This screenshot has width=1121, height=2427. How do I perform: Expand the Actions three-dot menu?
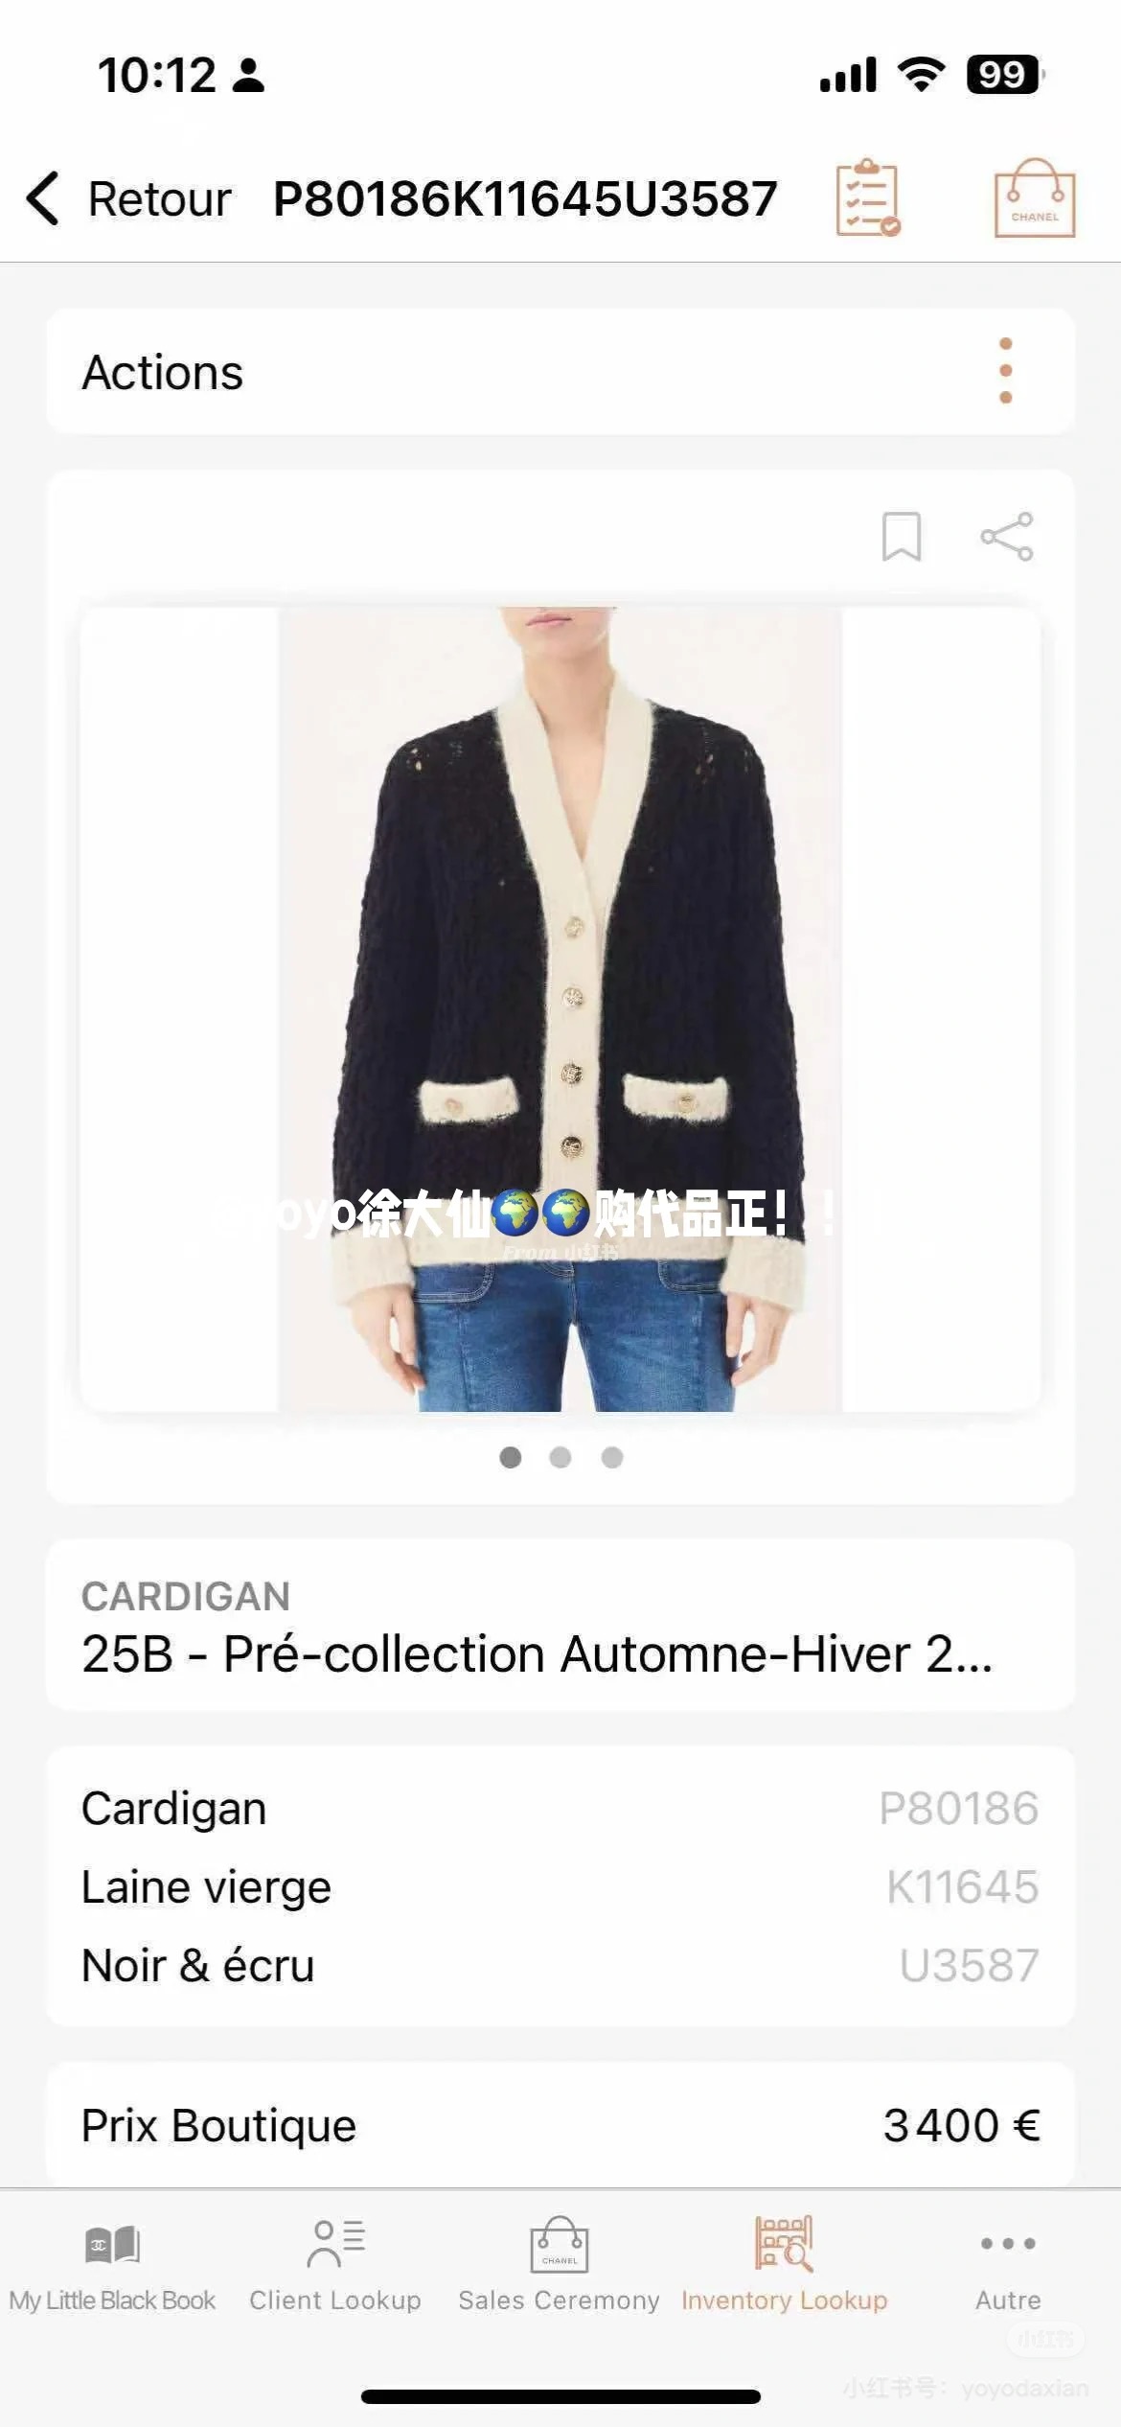point(1005,371)
